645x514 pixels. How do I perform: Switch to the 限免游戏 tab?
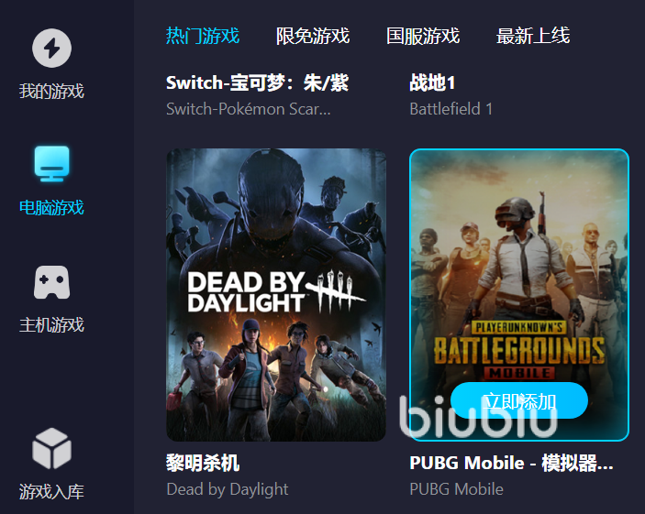tap(313, 36)
